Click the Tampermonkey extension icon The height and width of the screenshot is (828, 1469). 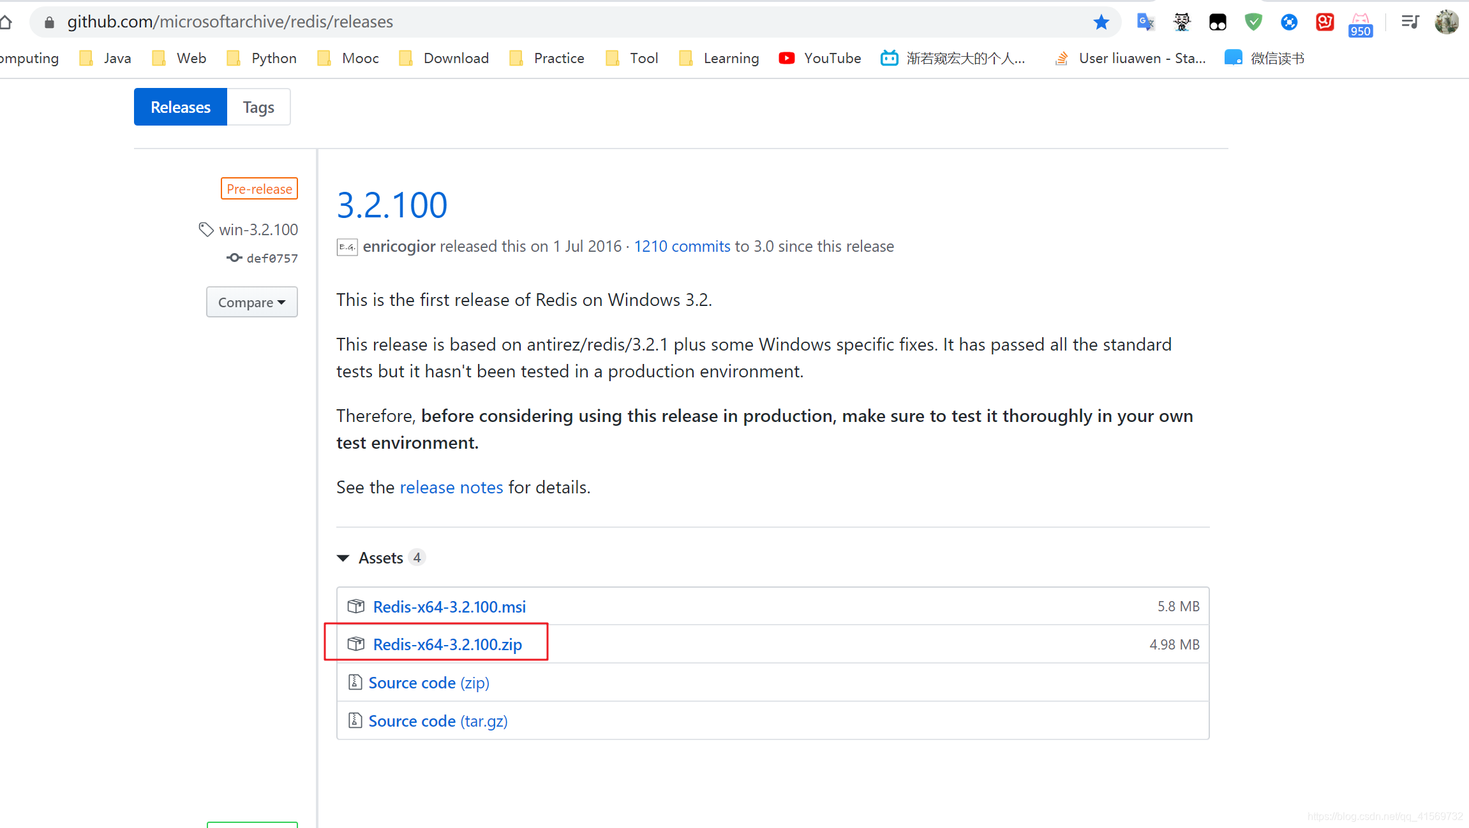click(1219, 19)
